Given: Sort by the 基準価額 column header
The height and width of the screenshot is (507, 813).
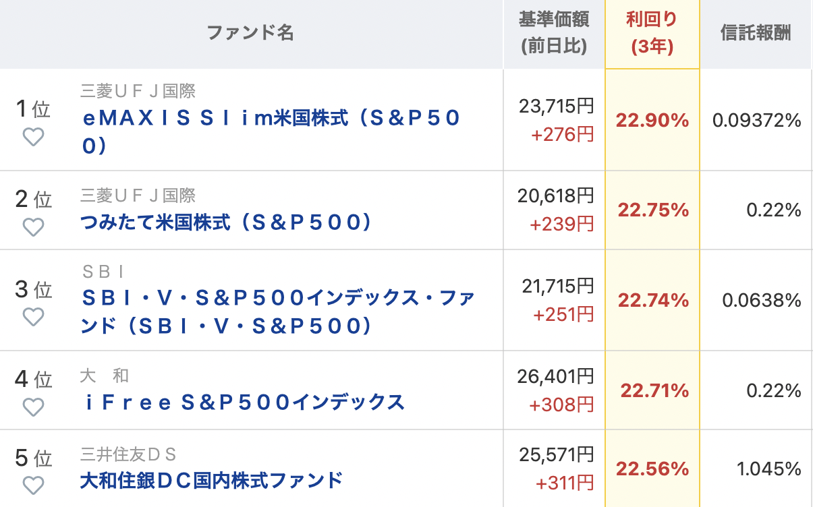Looking at the screenshot, I should pos(553,34).
